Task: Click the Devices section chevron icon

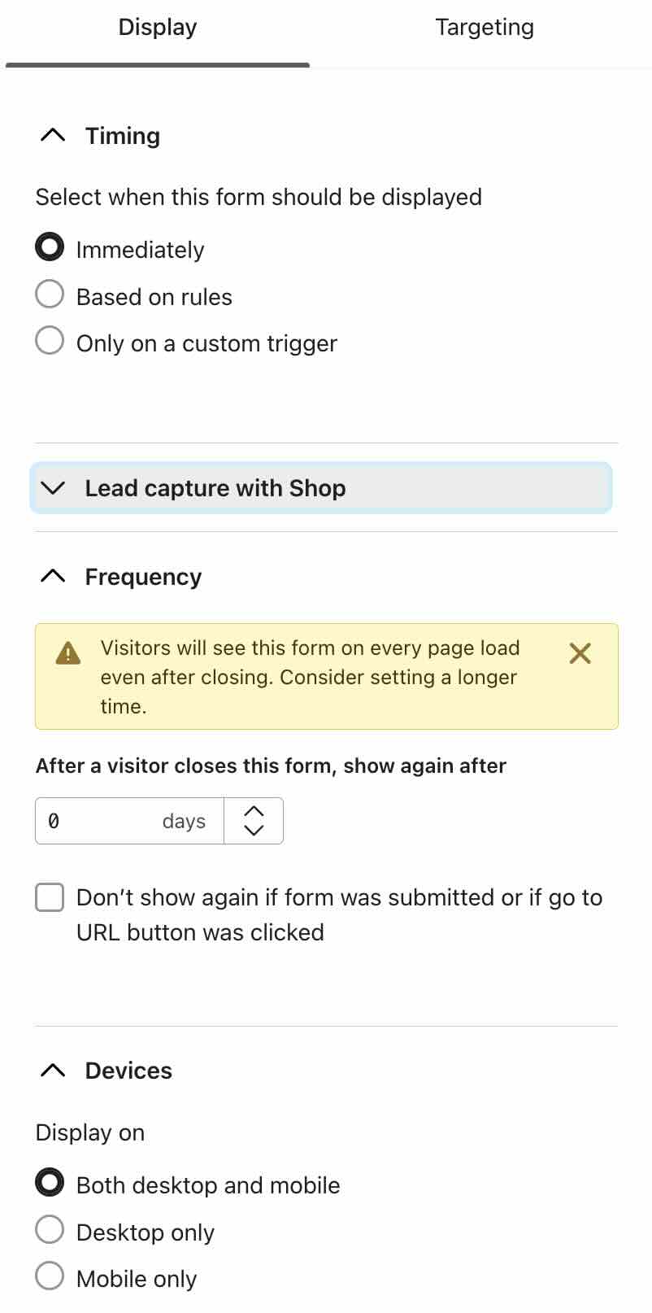Action: click(x=53, y=1070)
